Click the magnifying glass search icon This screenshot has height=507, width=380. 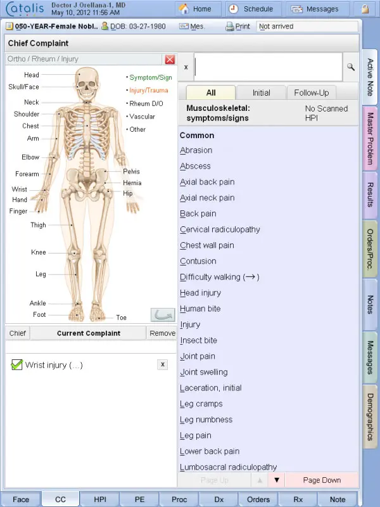351,67
